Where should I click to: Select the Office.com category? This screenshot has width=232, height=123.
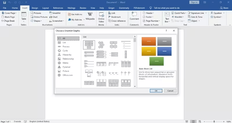coord(68,75)
